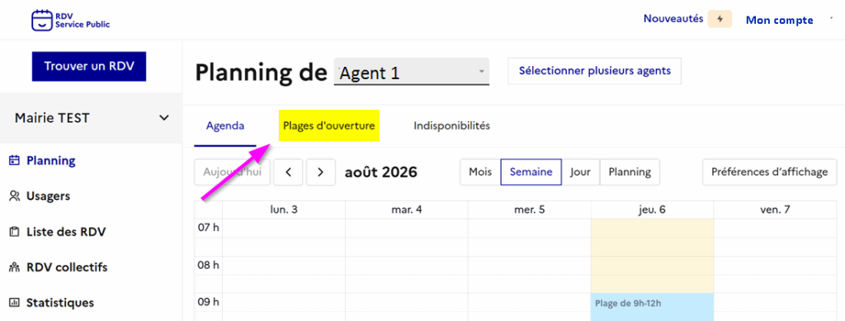This screenshot has height=321, width=845.
Task: Click the mer. 5 day header
Action: [x=530, y=210]
